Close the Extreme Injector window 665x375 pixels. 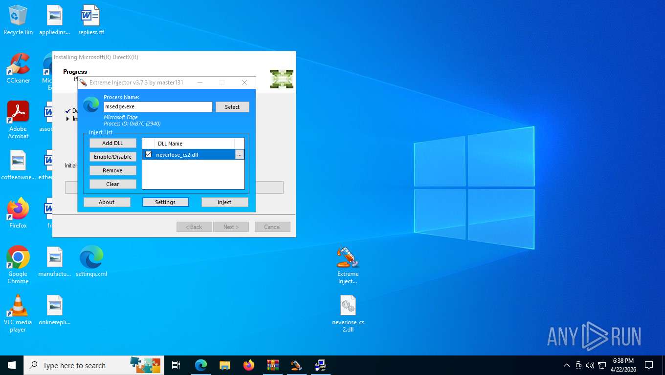pyautogui.click(x=244, y=83)
